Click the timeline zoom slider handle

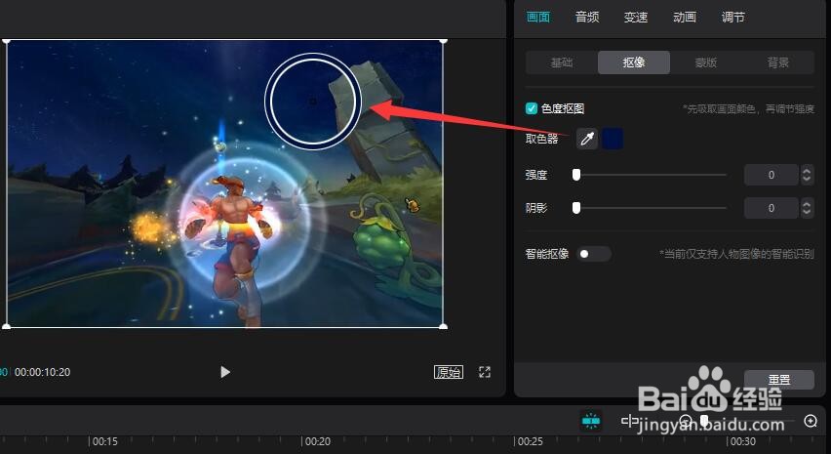tap(704, 421)
